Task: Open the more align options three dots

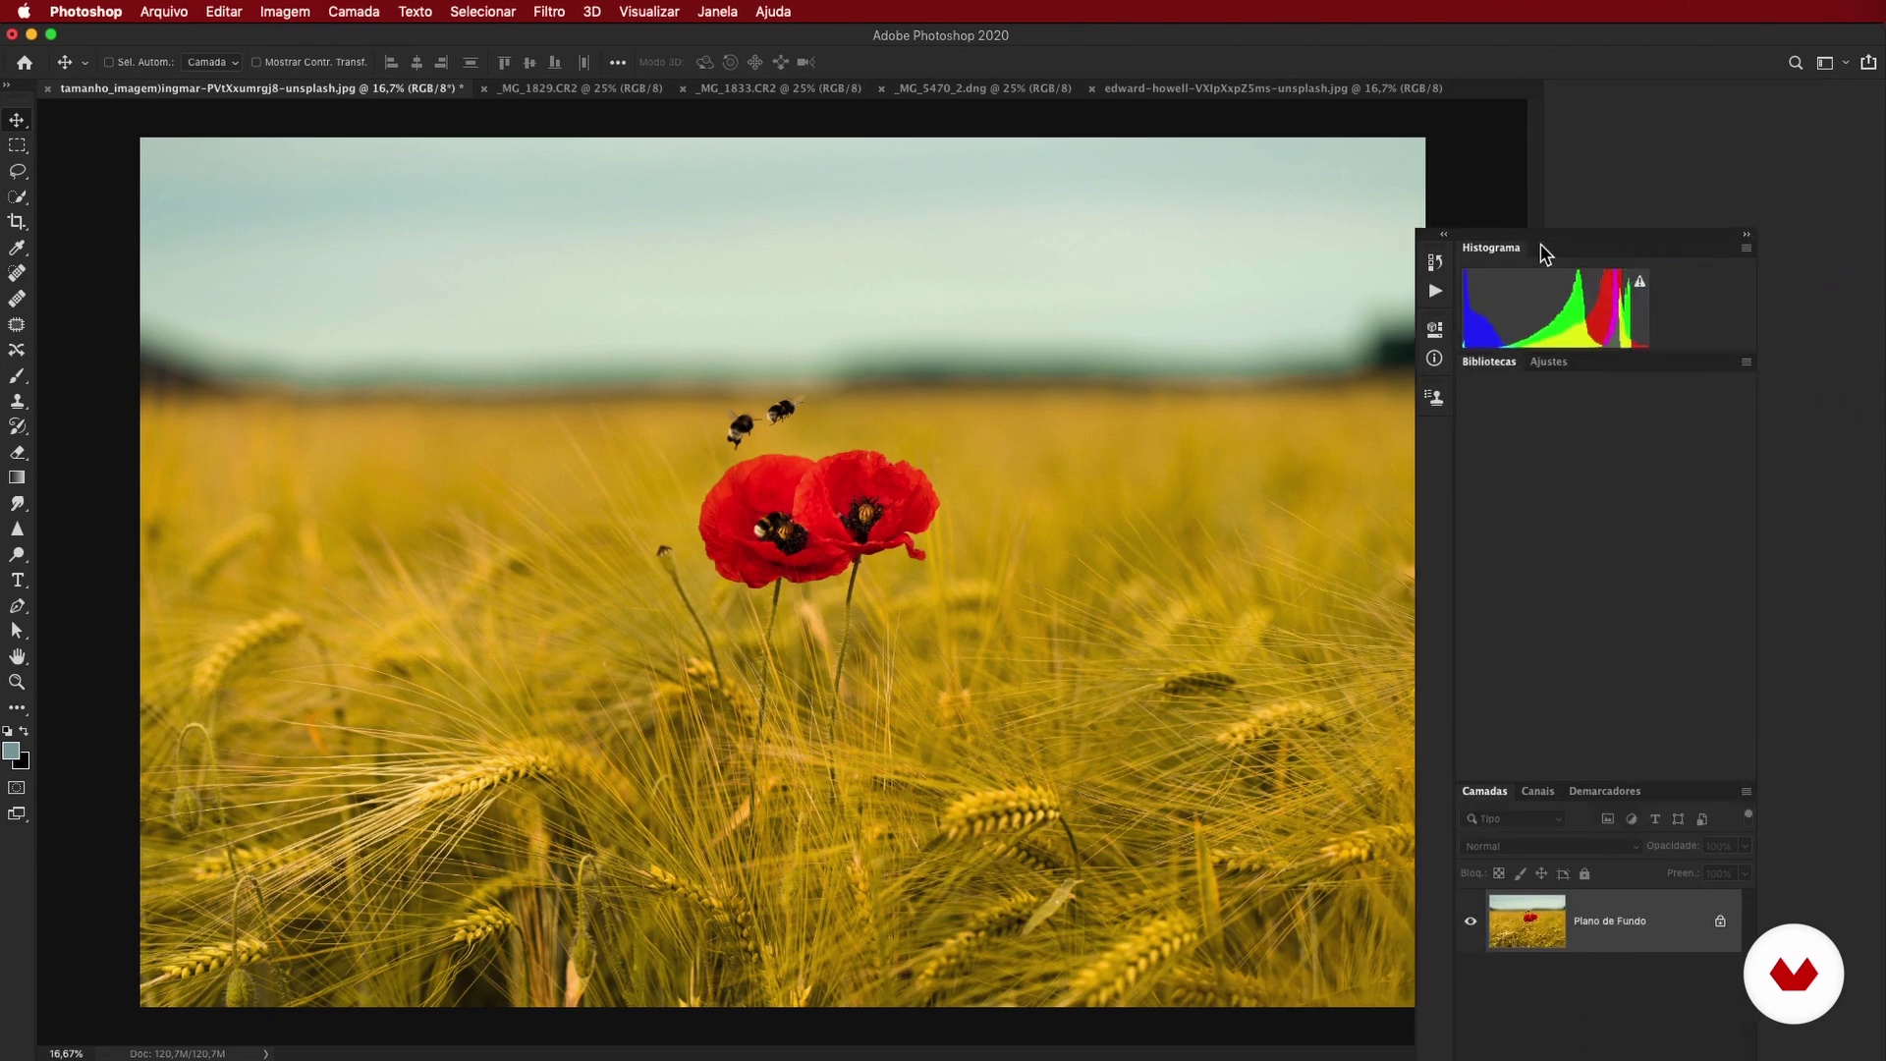Action: tap(617, 63)
